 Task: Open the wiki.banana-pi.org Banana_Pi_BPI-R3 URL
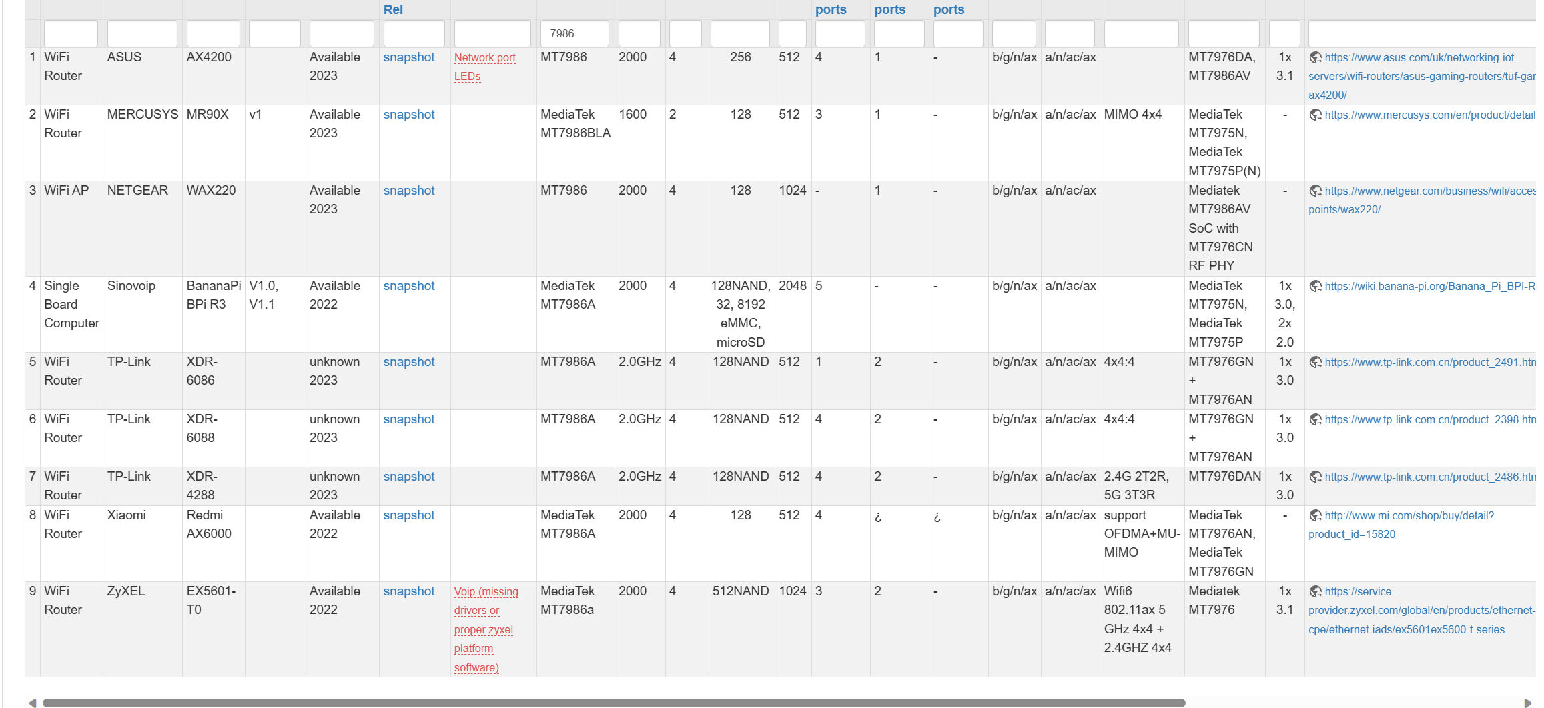[x=1430, y=287]
